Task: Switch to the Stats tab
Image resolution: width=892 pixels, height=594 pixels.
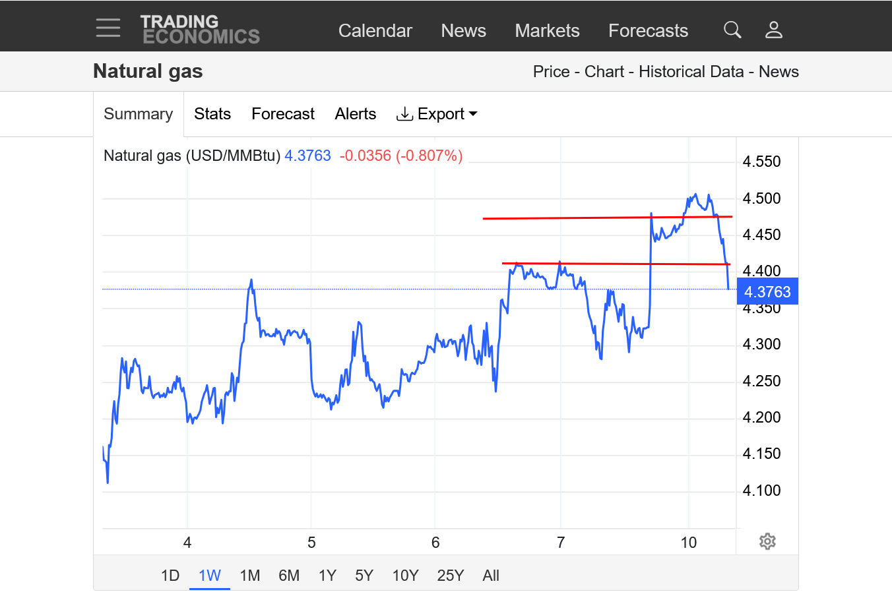Action: (x=212, y=114)
